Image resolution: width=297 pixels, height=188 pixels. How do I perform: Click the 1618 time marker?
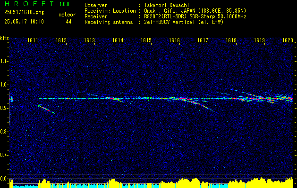231,40
